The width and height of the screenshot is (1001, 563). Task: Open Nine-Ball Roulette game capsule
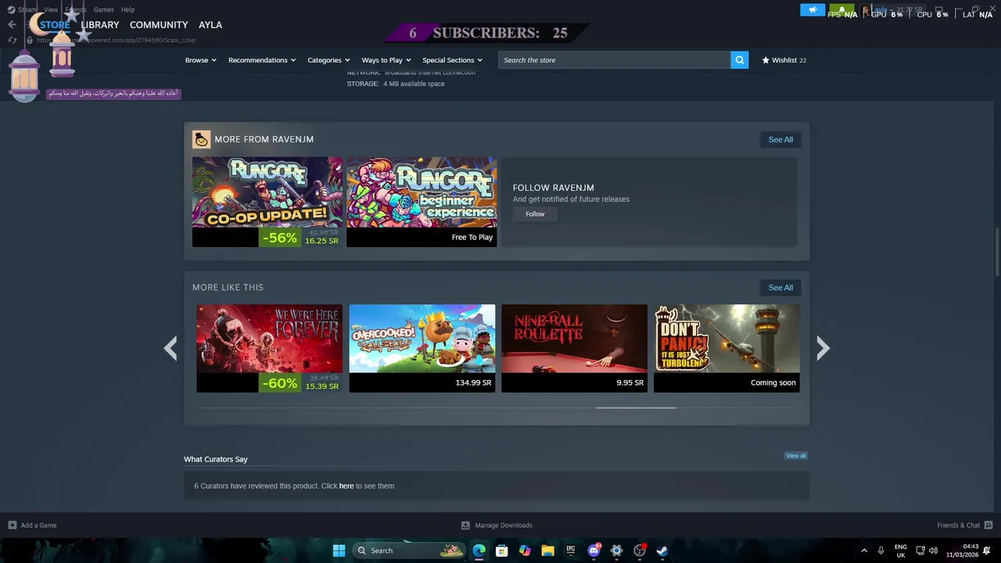(x=574, y=348)
